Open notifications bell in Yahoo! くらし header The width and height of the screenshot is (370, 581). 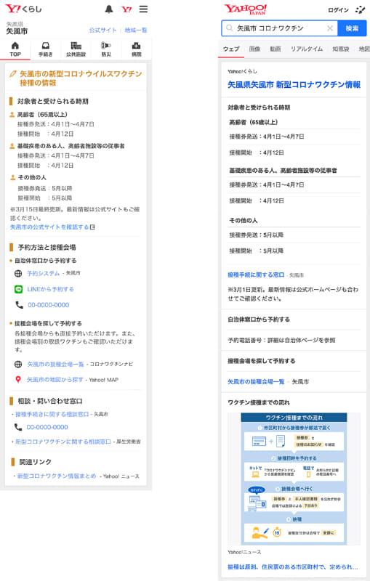coord(108,9)
